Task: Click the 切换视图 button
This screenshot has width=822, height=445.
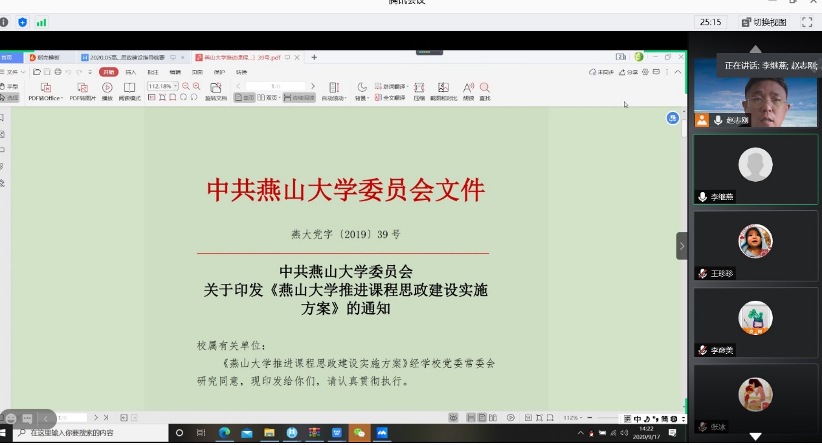Action: pyautogui.click(x=764, y=22)
